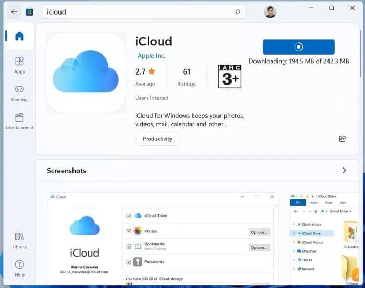Go to the Home sidebar tab
The image size is (365, 288).
click(x=19, y=36)
